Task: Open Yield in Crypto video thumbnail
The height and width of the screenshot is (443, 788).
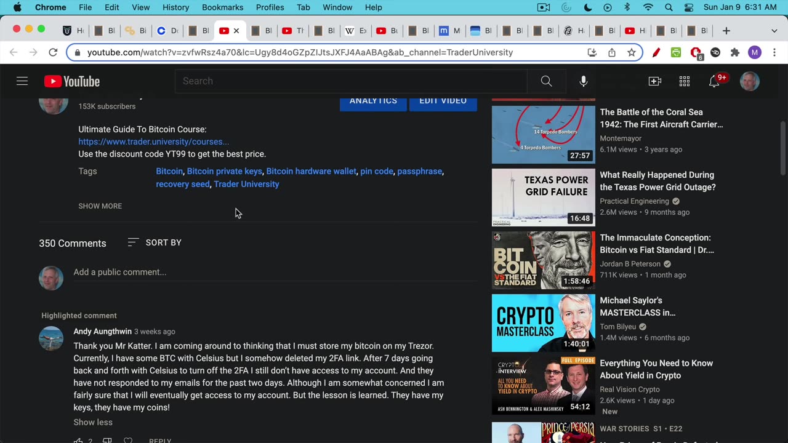Action: 544,385
